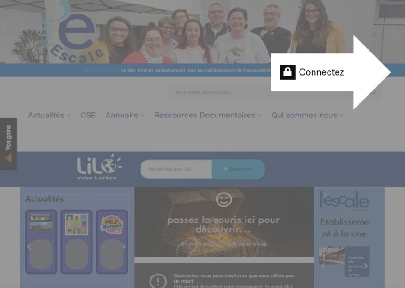Show previous news in Actualités carousel
Screen dimensions: 405x288
29,247
